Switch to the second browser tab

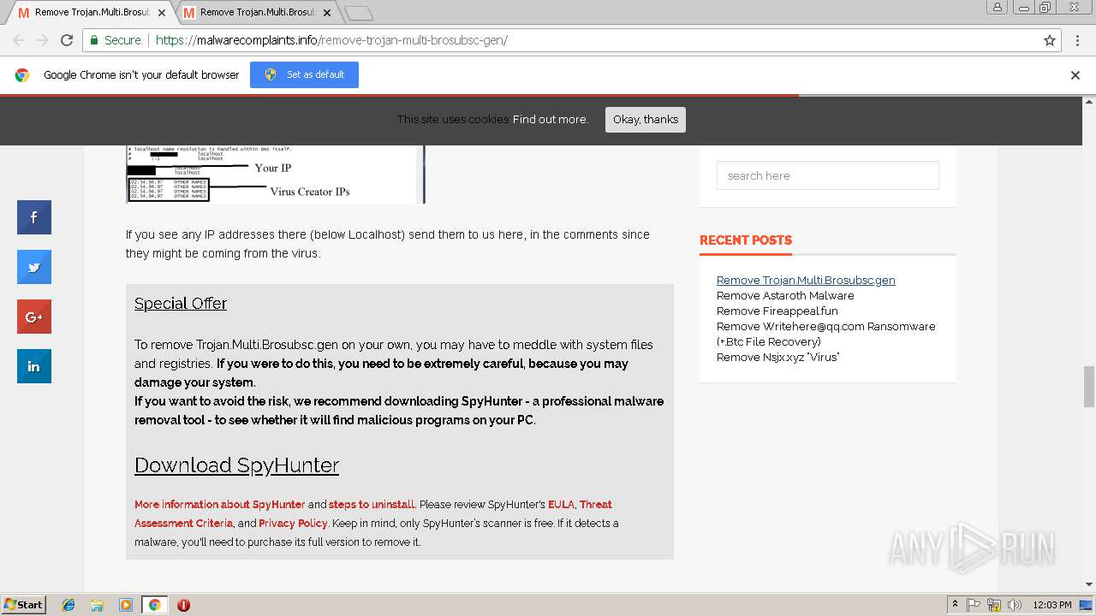[257, 13]
